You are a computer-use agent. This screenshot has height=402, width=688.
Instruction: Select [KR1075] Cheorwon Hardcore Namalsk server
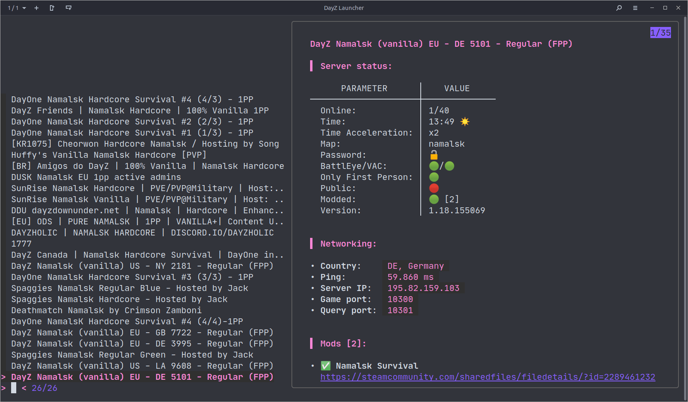145,144
